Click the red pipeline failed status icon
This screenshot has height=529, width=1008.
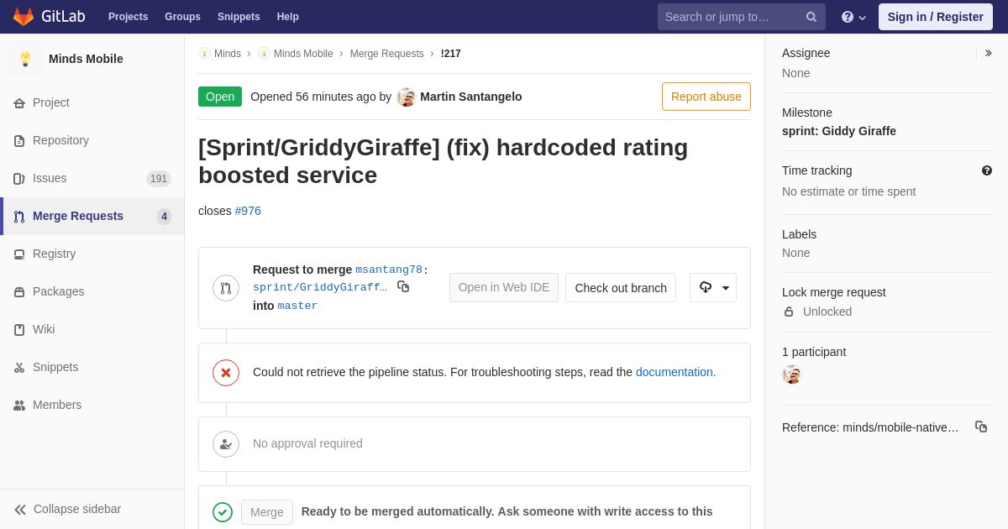[x=226, y=373]
